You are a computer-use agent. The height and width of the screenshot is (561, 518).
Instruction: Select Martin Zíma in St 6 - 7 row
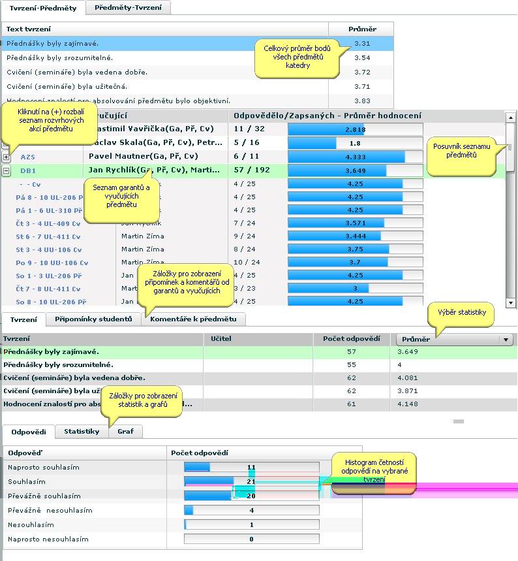point(143,236)
